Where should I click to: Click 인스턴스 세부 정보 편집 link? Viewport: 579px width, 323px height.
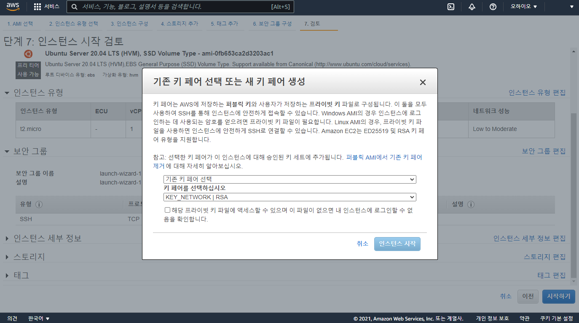coord(529,238)
